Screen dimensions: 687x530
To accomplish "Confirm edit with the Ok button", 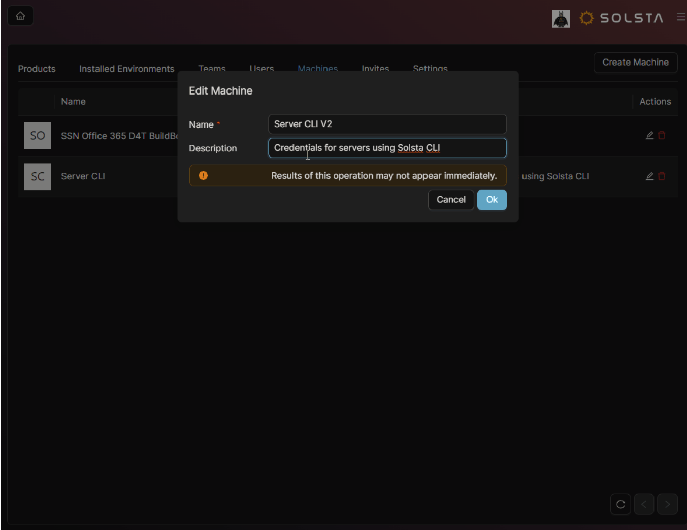I will click(x=492, y=200).
